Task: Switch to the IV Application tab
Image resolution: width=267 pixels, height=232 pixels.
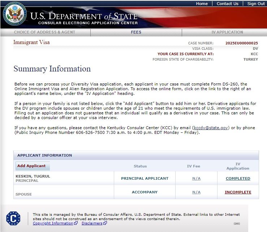Action: click(x=227, y=32)
